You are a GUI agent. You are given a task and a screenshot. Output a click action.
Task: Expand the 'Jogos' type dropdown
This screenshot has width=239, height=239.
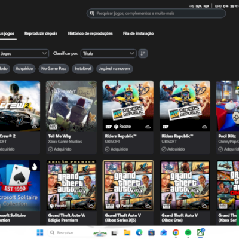pos(24,54)
